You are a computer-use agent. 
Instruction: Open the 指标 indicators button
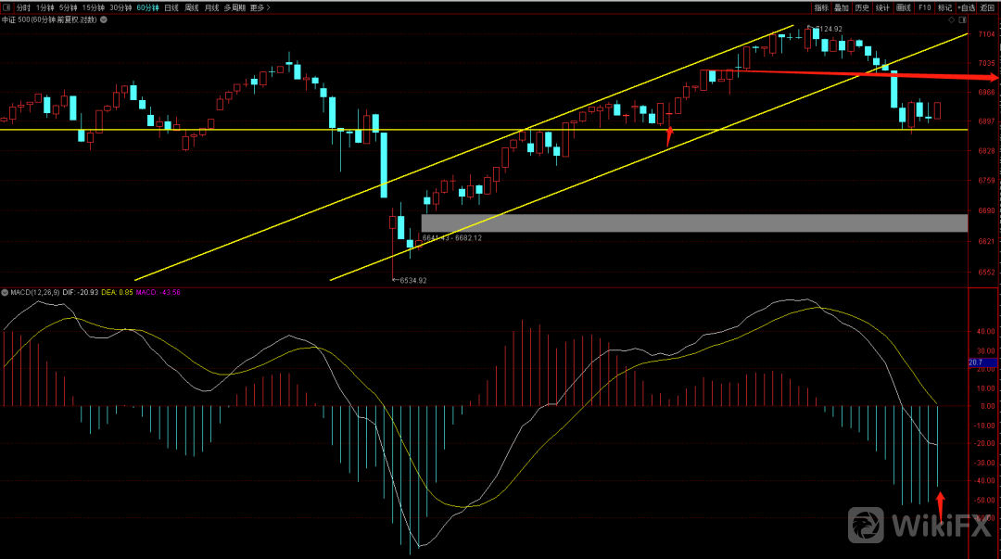821,7
